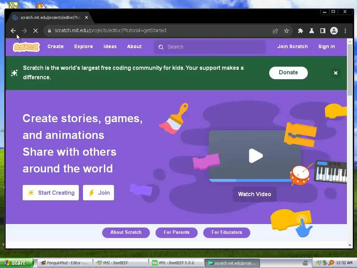Viewport: 357px width, 268px height.
Task: Open Ideas in the Scratch navbar
Action: coord(110,46)
